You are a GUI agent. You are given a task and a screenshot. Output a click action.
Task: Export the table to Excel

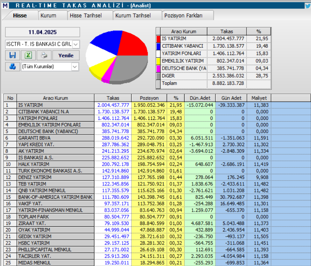(28, 55)
